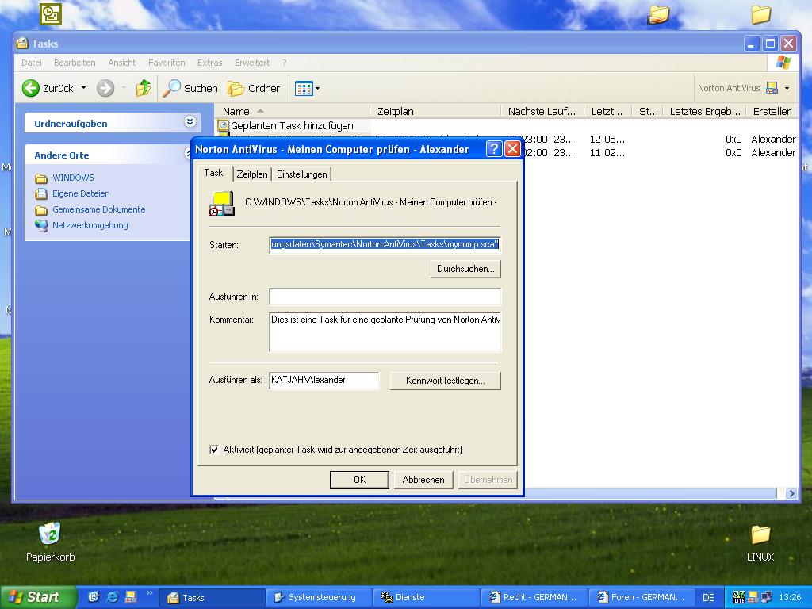Viewport: 812px width, 609px height.
Task: Click the 13:26 clock on the taskbar
Action: coord(790,597)
